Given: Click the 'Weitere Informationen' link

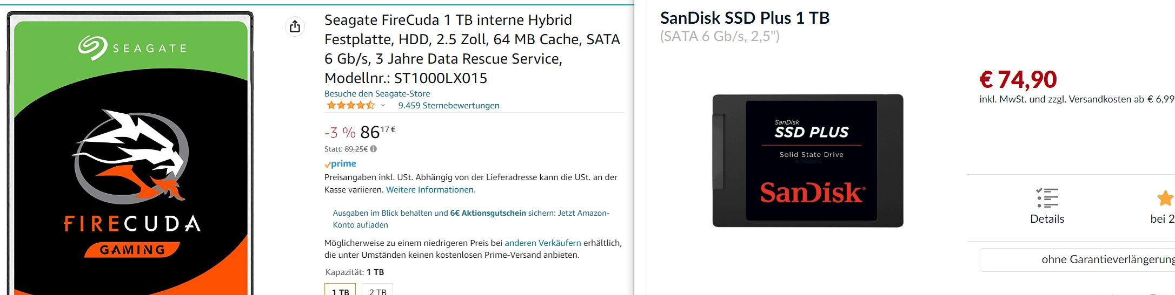Looking at the screenshot, I should click(x=430, y=189).
